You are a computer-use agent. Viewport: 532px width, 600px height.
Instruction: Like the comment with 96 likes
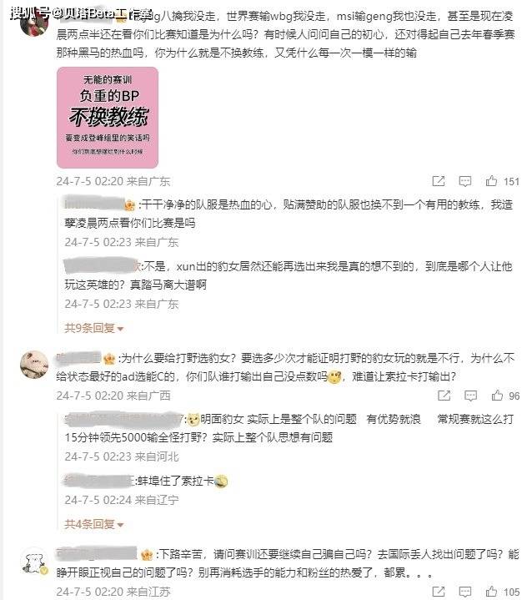[497, 395]
